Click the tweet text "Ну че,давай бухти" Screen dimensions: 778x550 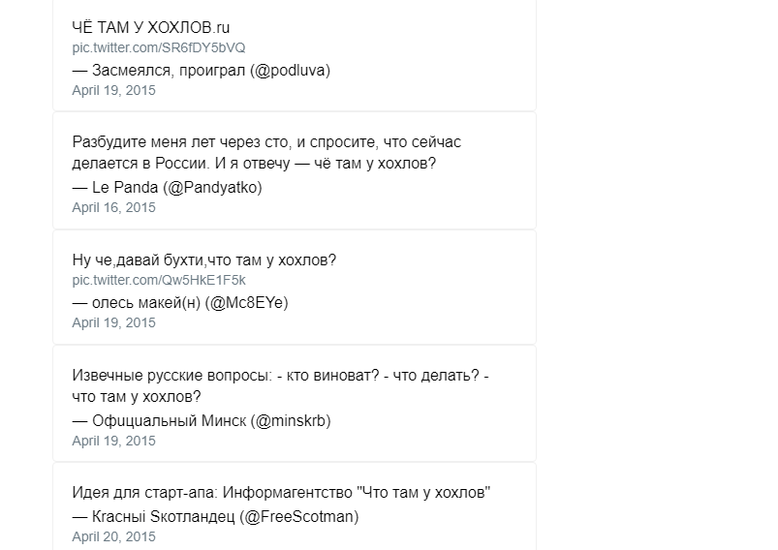coord(203,260)
